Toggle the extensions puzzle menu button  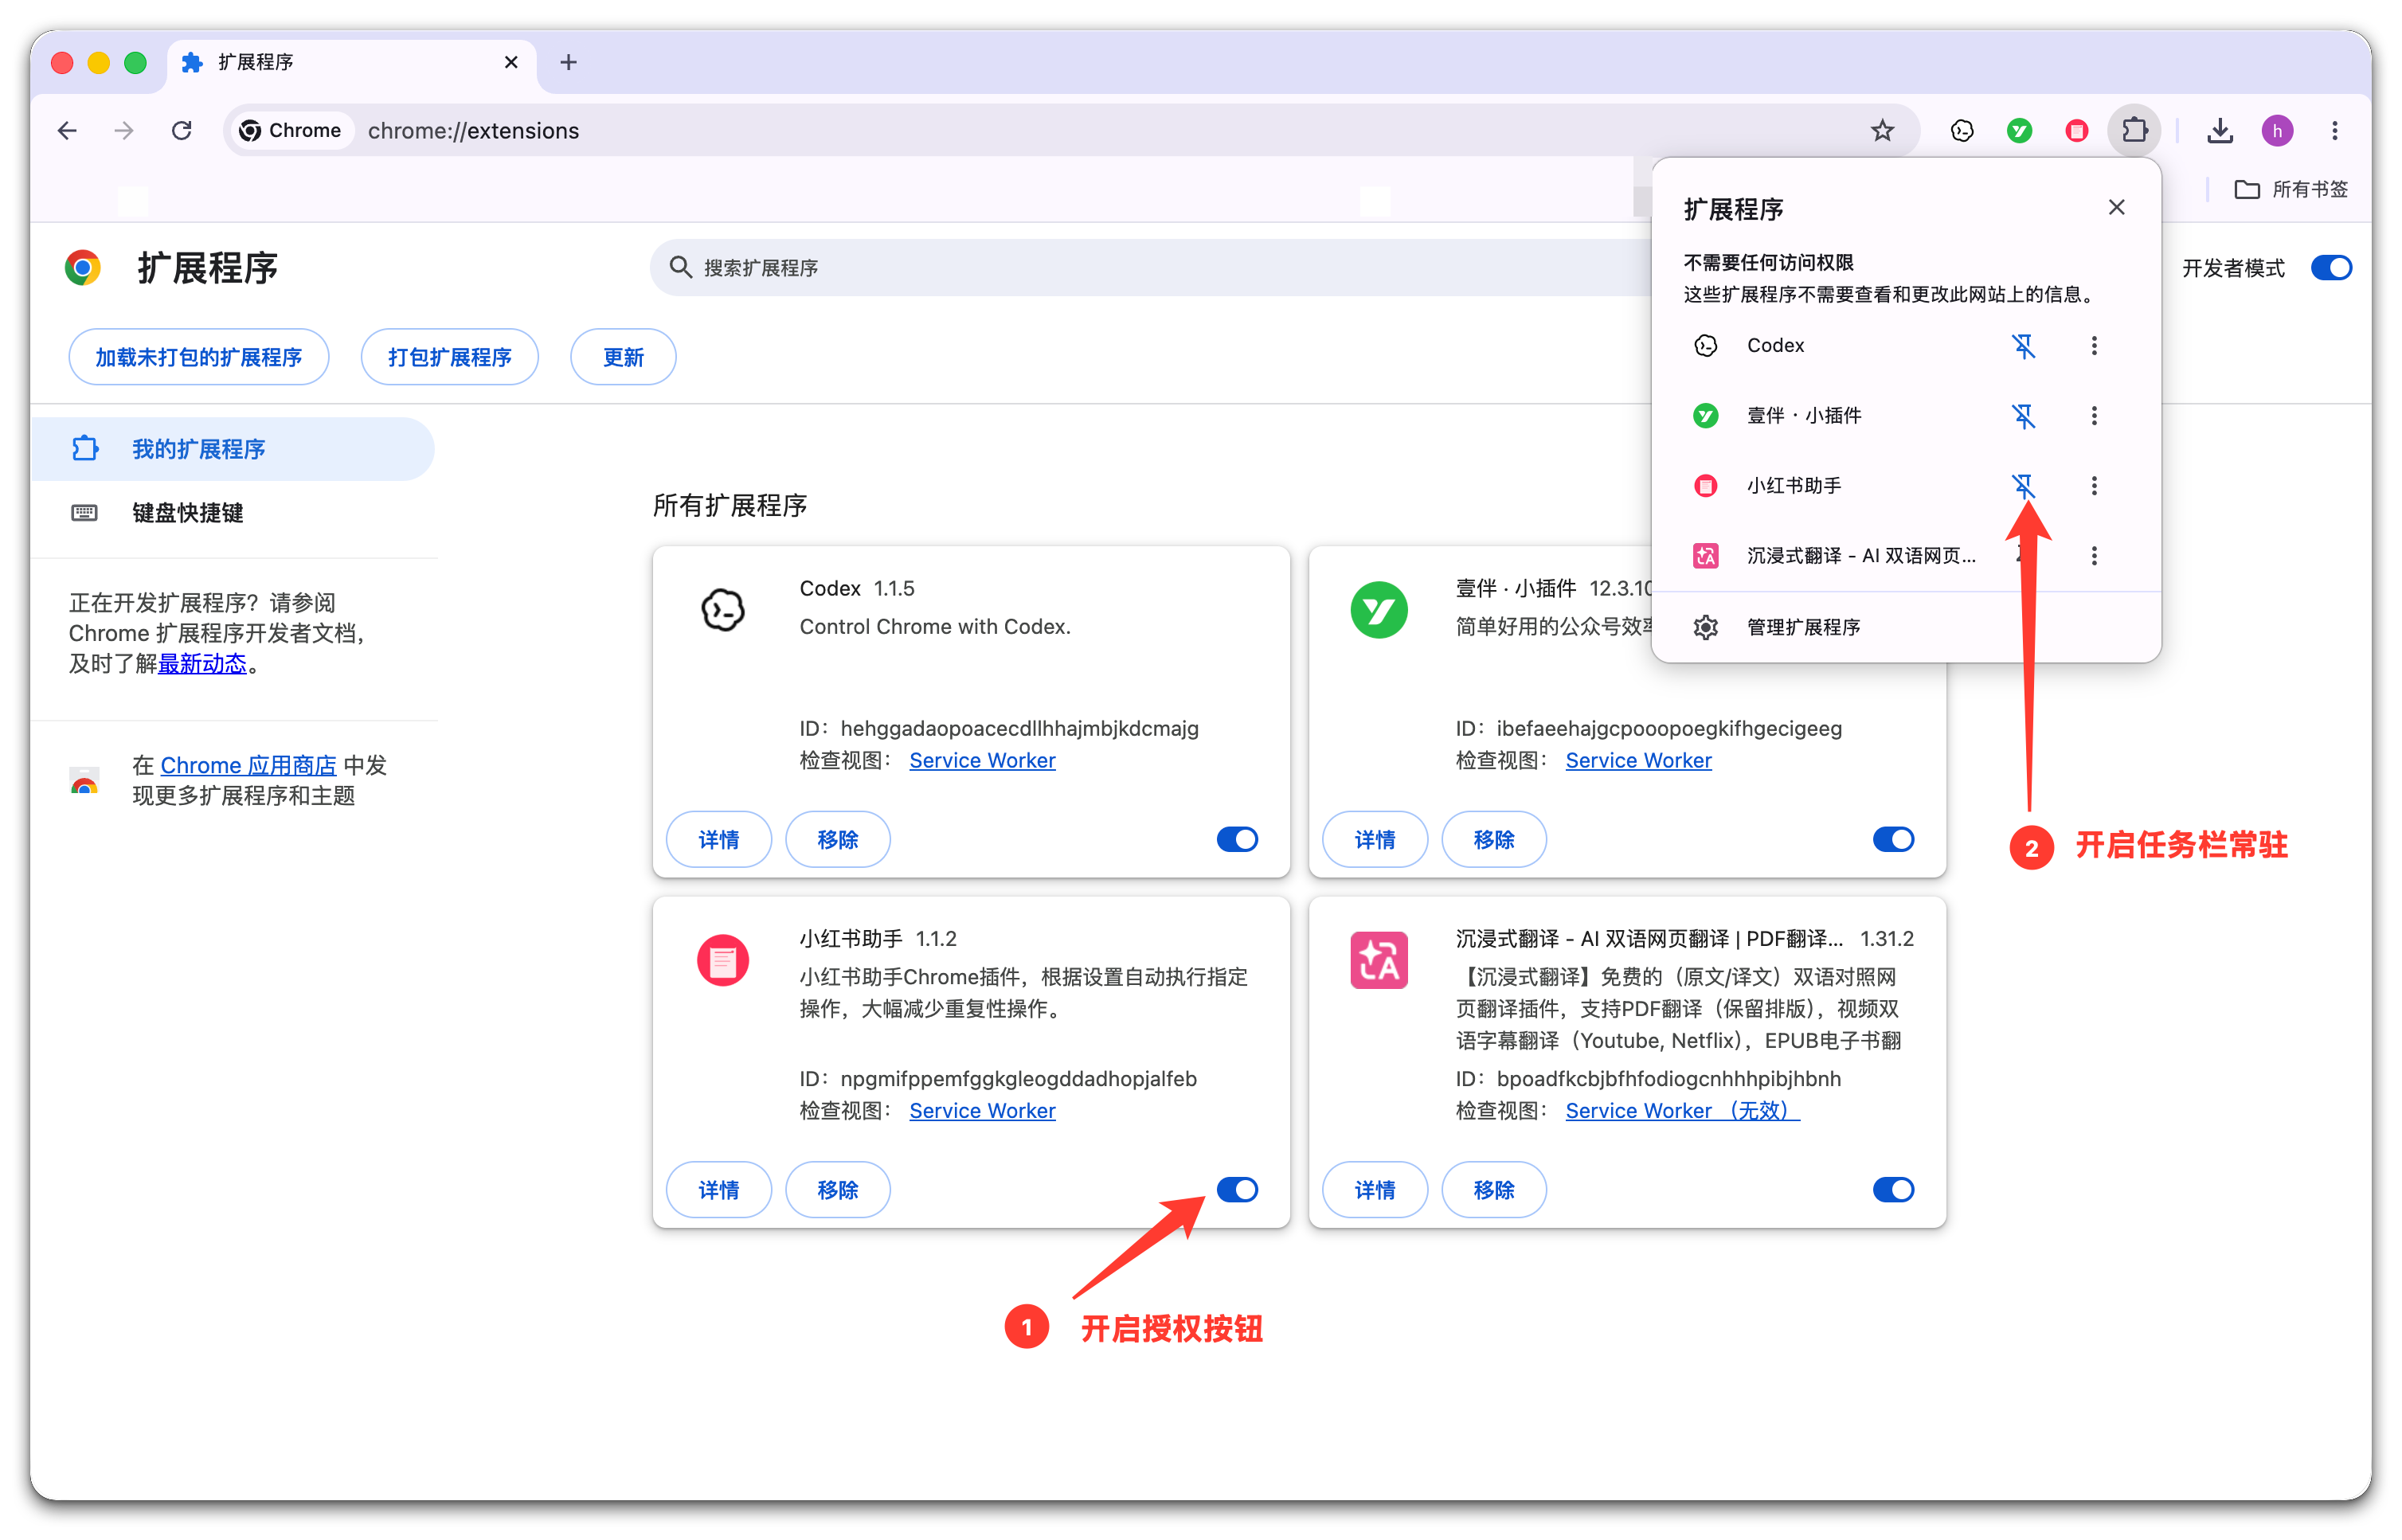[x=2134, y=130]
